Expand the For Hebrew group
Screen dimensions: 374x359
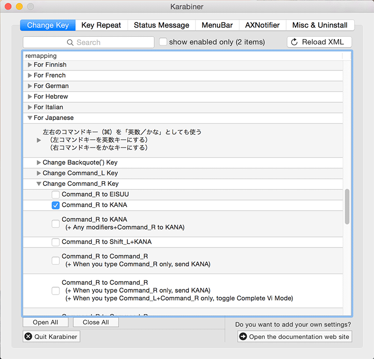(30, 97)
